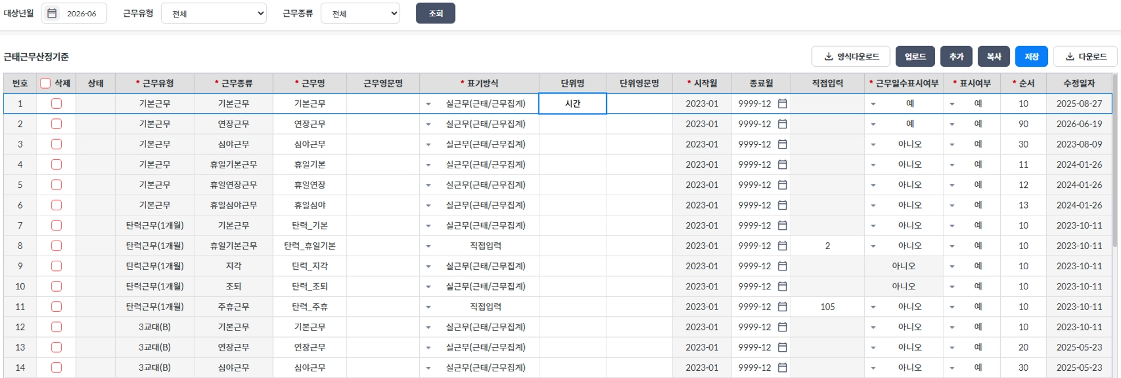The image size is (1121, 378).
Task: Open calendar icon in row 3 종료월
Action: click(782, 144)
